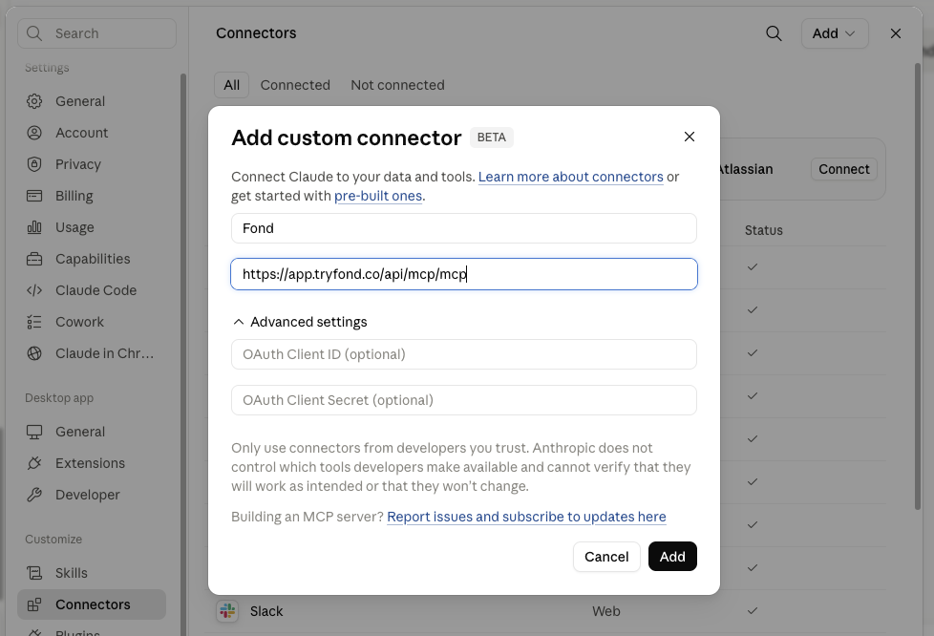Click the sidebar scrollbar
The image size is (934, 636).
coord(182,354)
